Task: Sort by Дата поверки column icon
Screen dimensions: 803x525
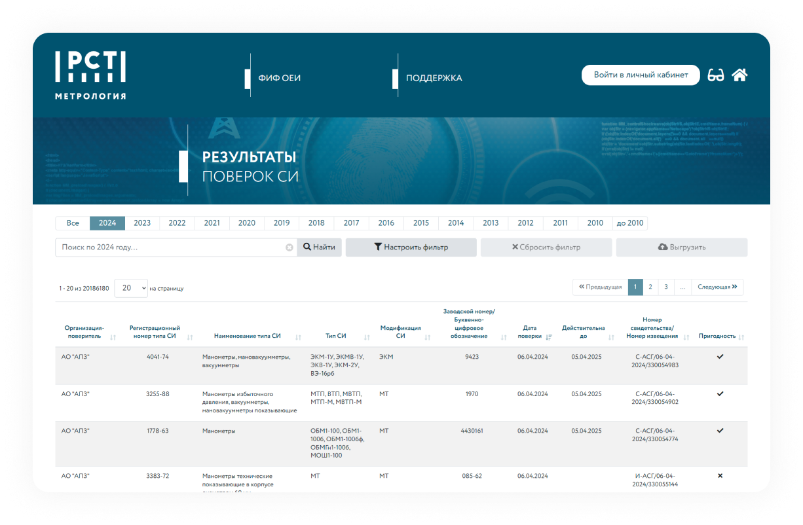Action: [549, 337]
